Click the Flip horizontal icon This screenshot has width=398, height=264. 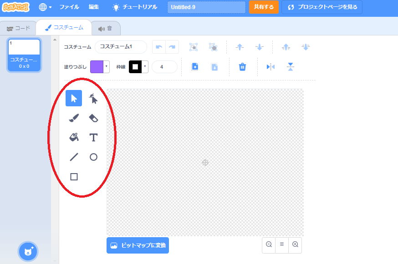point(270,67)
